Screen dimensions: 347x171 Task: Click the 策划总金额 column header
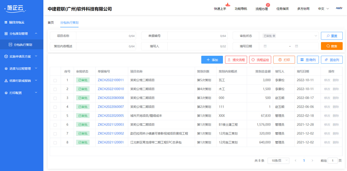point(263,71)
